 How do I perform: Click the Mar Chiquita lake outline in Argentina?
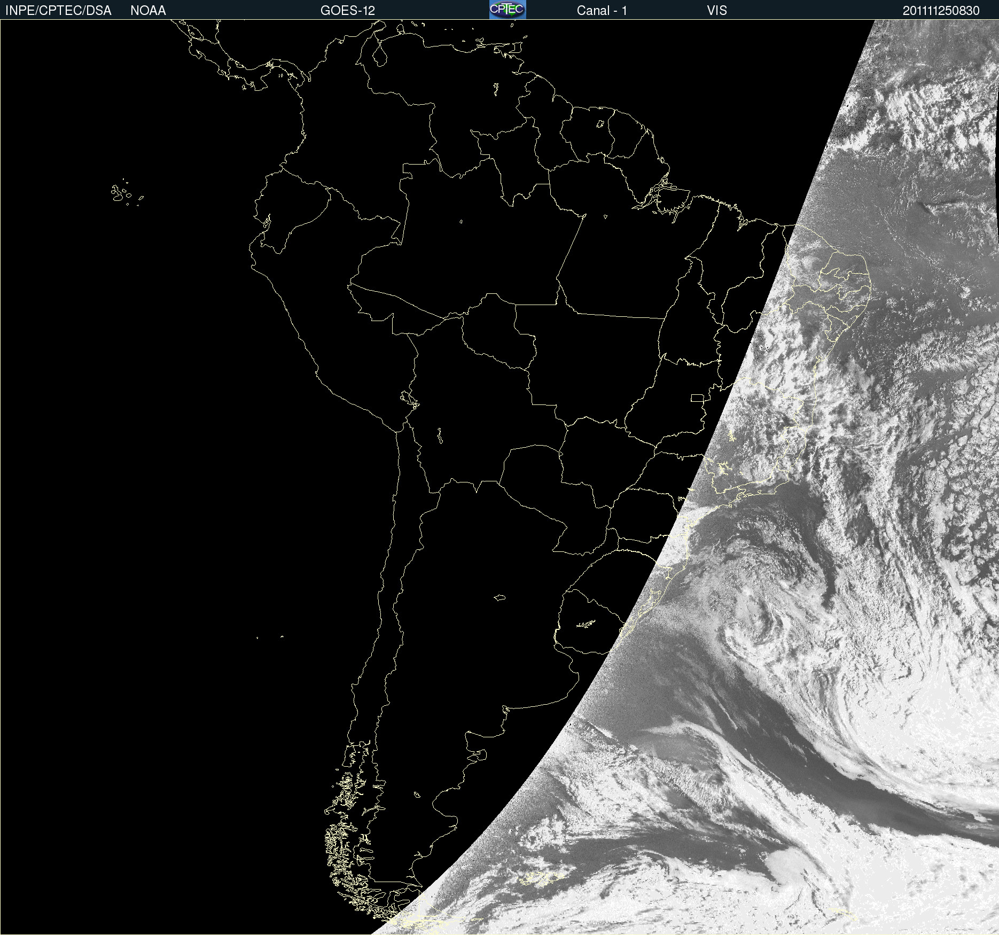(x=499, y=597)
